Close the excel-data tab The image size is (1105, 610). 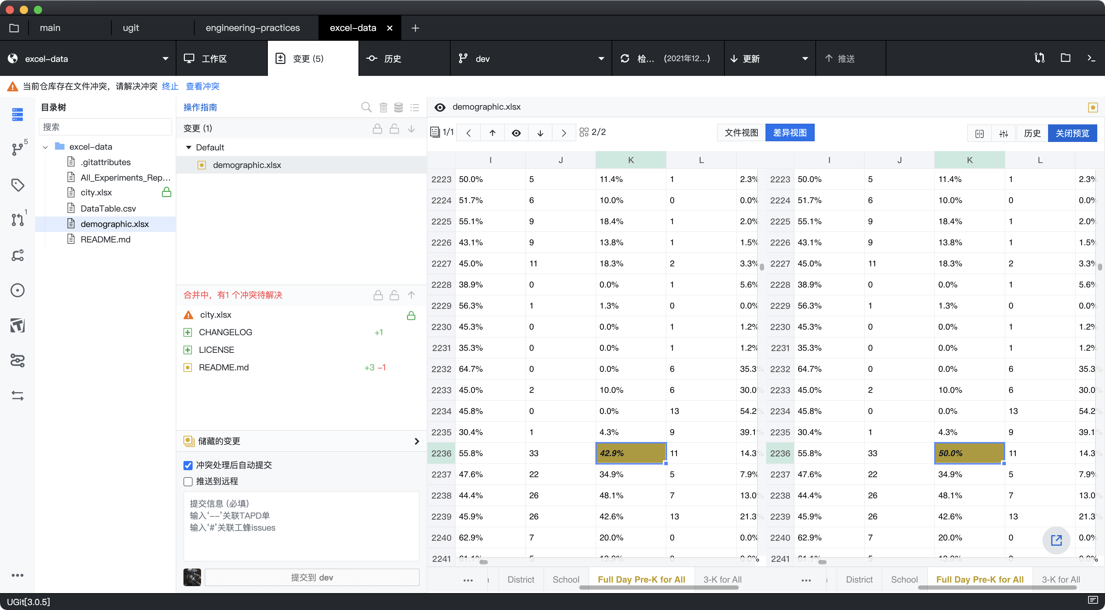(x=389, y=28)
